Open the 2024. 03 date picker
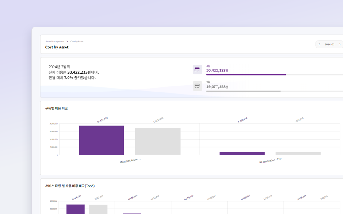Image resolution: width=343 pixels, height=214 pixels. click(329, 45)
